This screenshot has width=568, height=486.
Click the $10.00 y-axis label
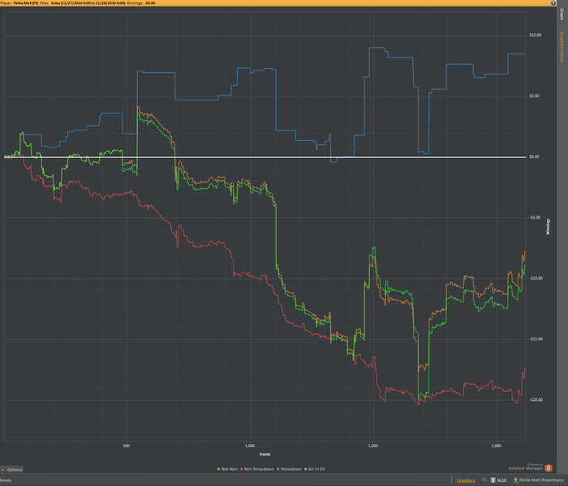(x=535, y=35)
